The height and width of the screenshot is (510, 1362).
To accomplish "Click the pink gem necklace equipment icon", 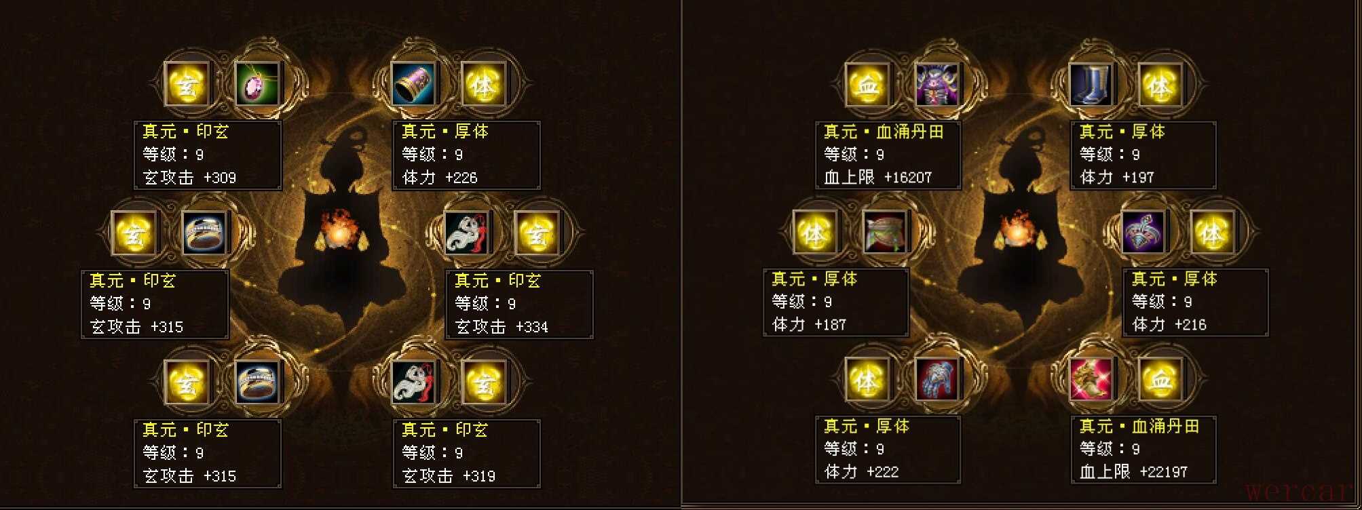I will pos(257,84).
